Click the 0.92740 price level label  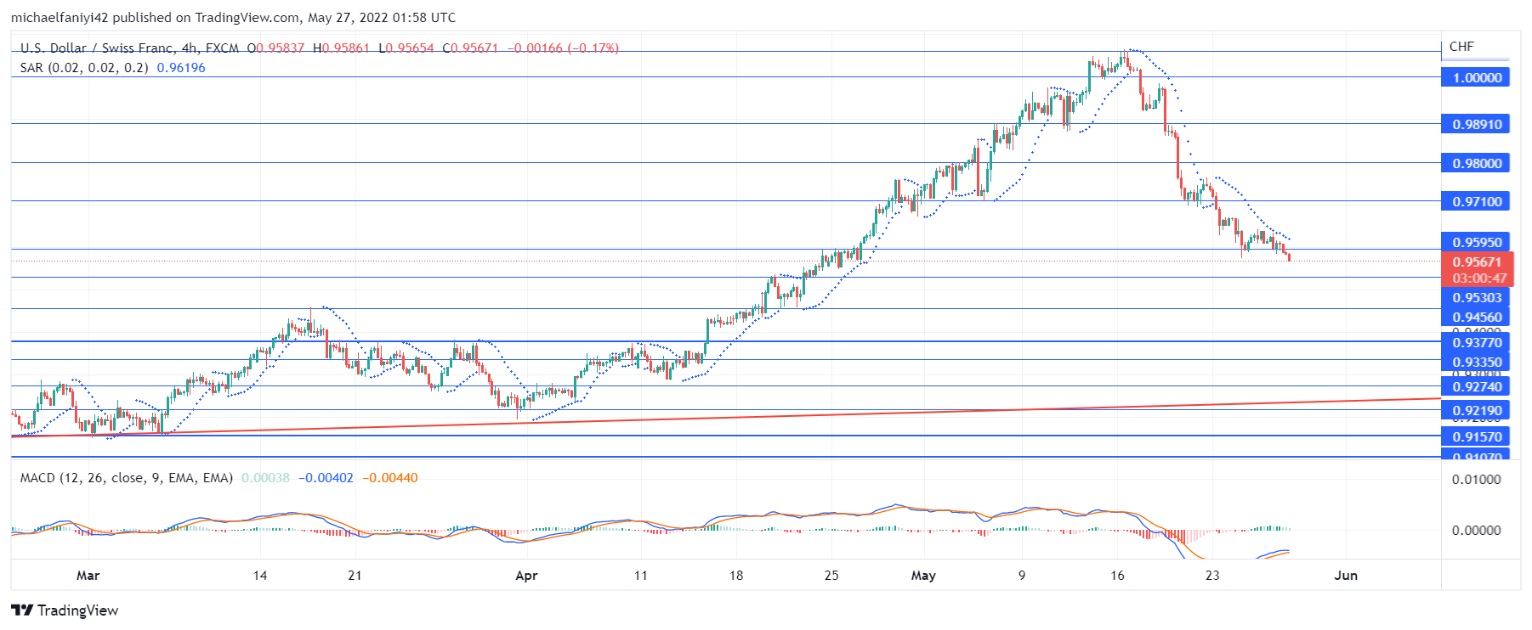coord(1476,387)
